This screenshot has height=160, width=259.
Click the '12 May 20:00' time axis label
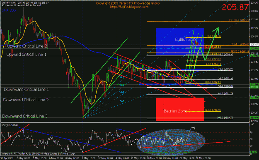click(x=105, y=158)
